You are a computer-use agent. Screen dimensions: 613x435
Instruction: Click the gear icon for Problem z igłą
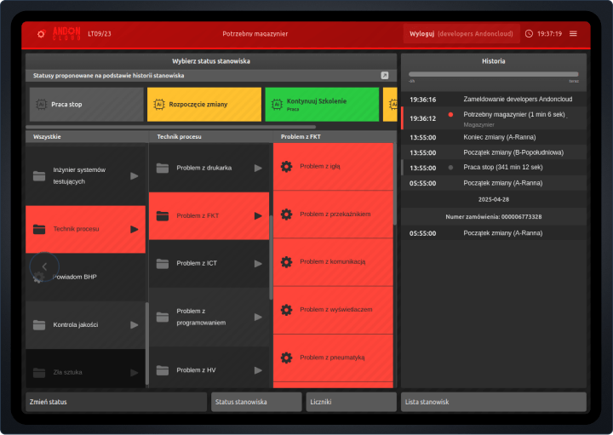[x=286, y=166]
